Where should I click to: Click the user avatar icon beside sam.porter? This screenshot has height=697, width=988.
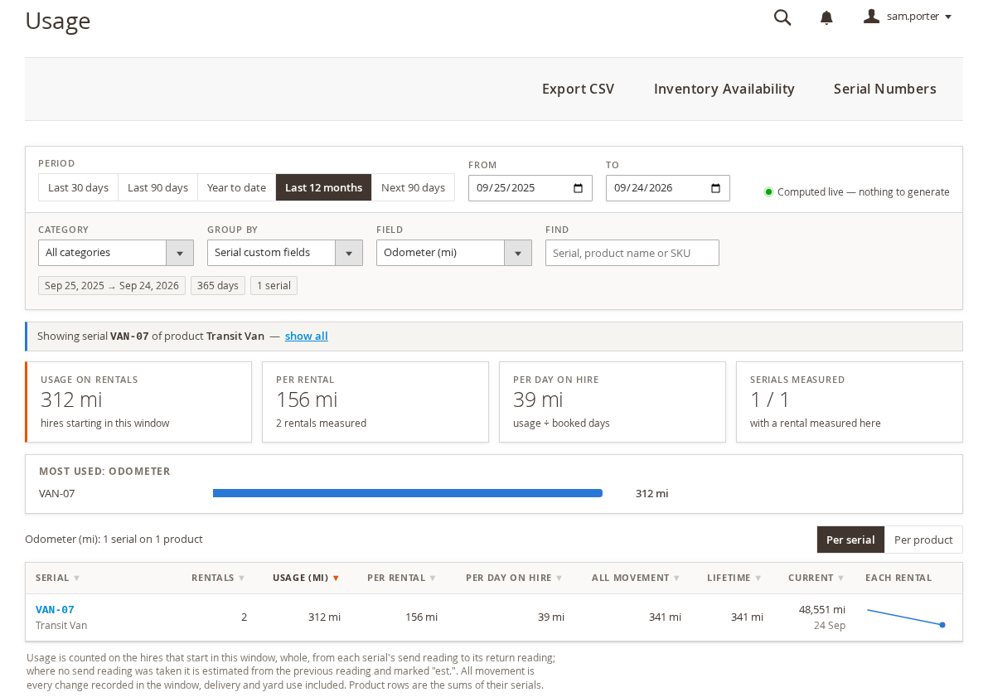coord(871,17)
